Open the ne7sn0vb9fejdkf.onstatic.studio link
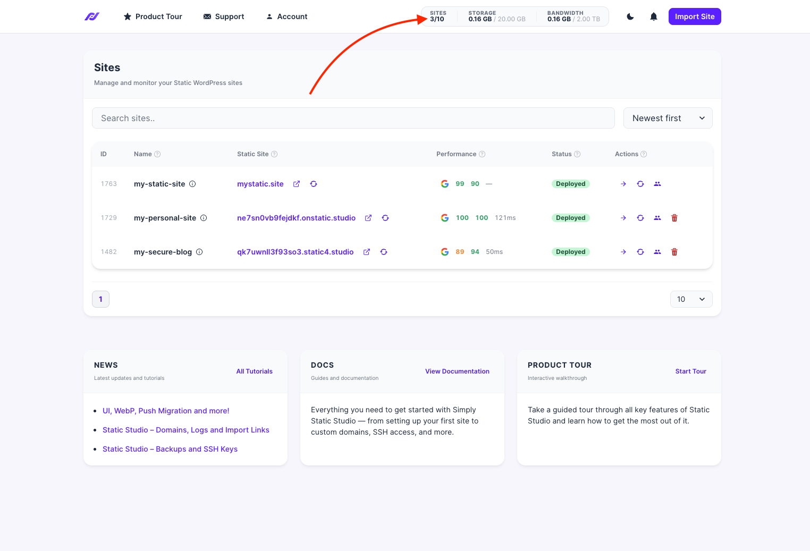The width and height of the screenshot is (810, 551). click(x=296, y=218)
